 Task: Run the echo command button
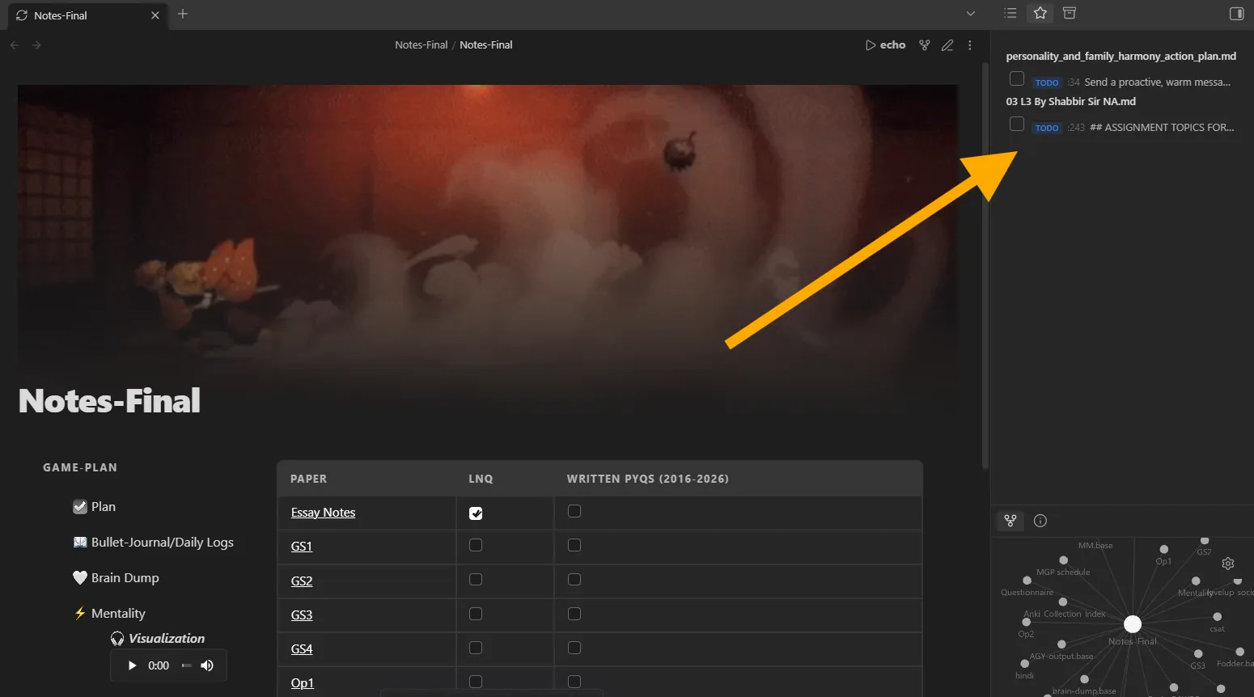click(885, 45)
